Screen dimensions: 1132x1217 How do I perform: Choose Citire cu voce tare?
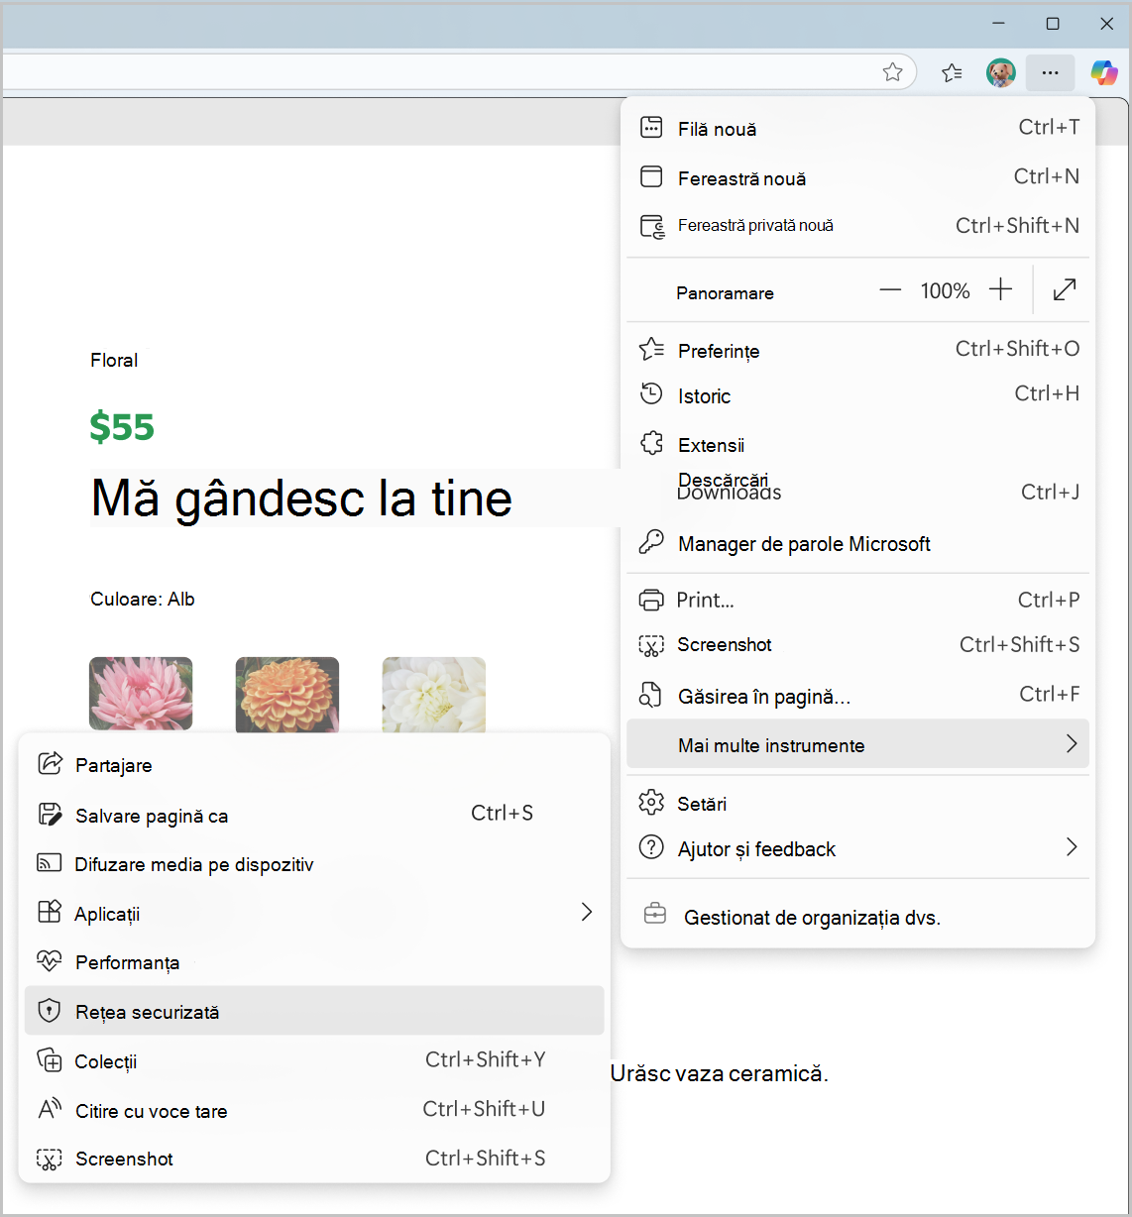point(314,1110)
